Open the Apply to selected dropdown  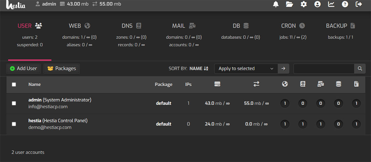pyautogui.click(x=246, y=69)
